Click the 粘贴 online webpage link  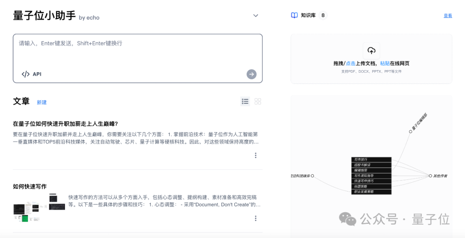(384, 63)
